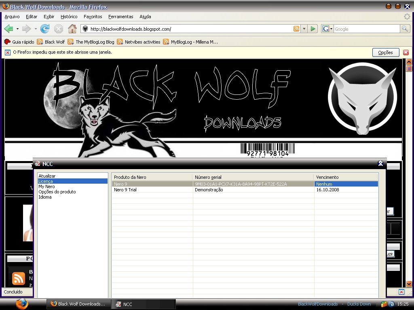
Task: Open the Arquivo menu
Action: (12, 17)
